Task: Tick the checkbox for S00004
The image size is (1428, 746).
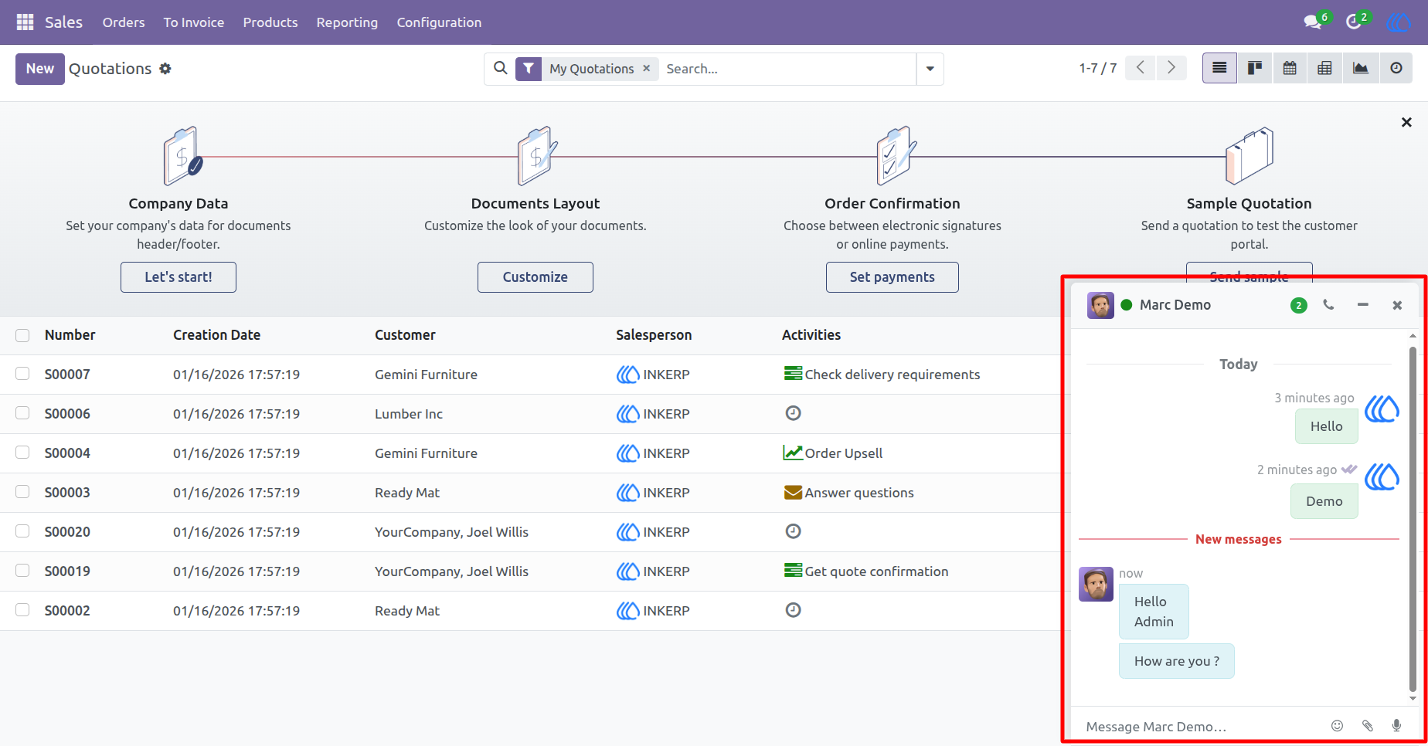Action: (x=22, y=453)
